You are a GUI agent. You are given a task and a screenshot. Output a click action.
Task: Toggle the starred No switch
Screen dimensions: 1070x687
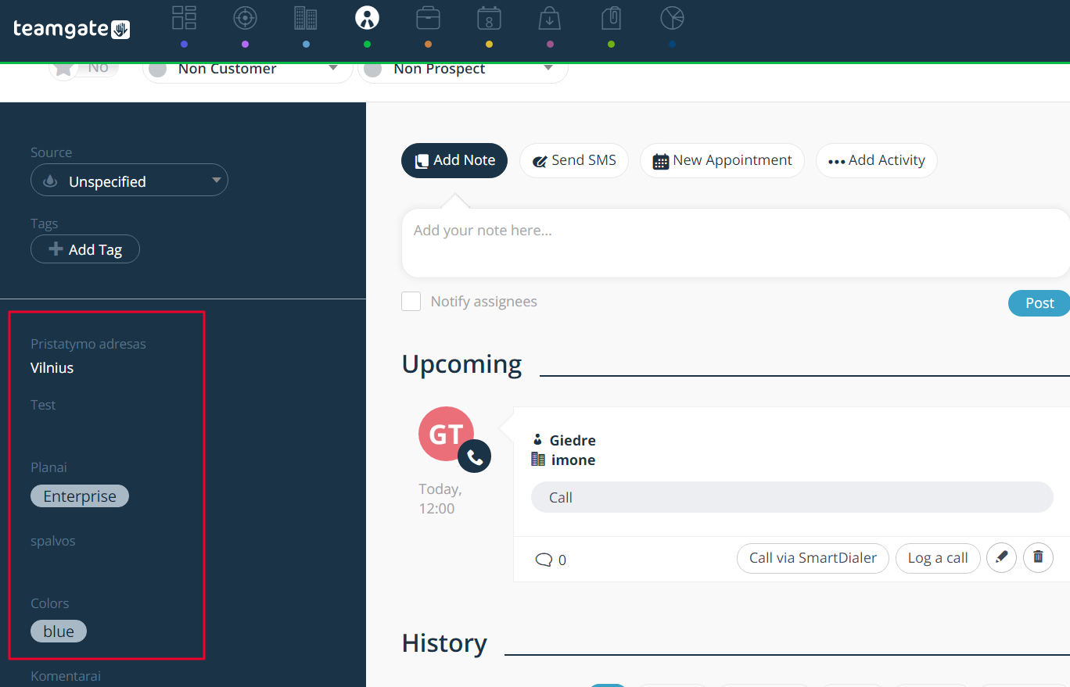tap(84, 68)
